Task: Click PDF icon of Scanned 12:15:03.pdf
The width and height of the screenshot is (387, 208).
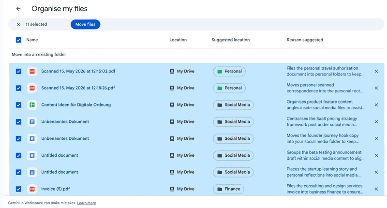Action: pos(32,71)
